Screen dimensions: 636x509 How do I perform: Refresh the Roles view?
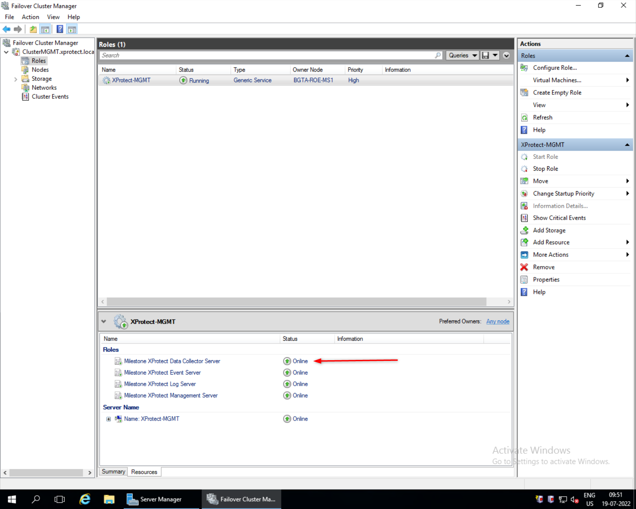(x=543, y=117)
